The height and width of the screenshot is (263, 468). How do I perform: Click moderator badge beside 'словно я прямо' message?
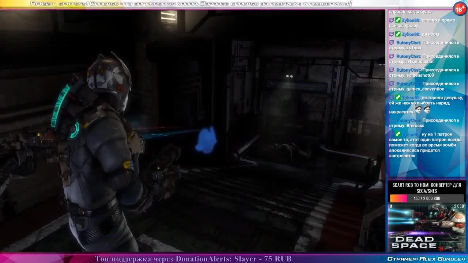point(398,20)
